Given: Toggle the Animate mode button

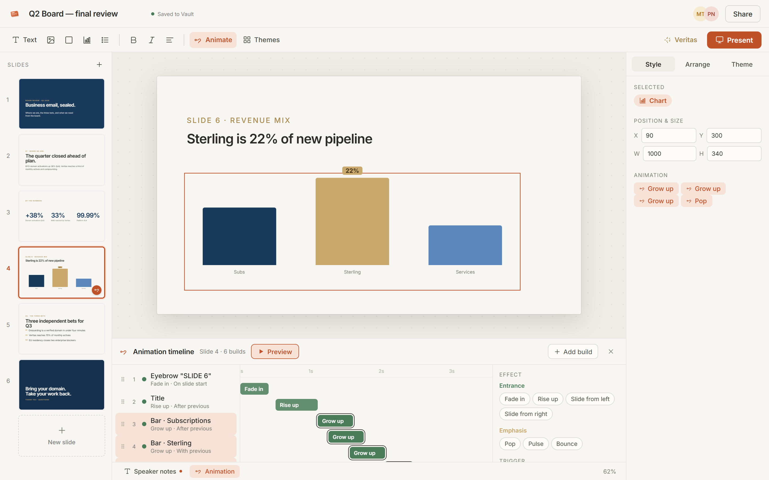Looking at the screenshot, I should (213, 40).
